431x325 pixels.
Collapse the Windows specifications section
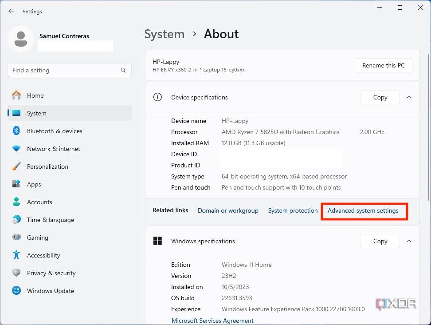409,241
